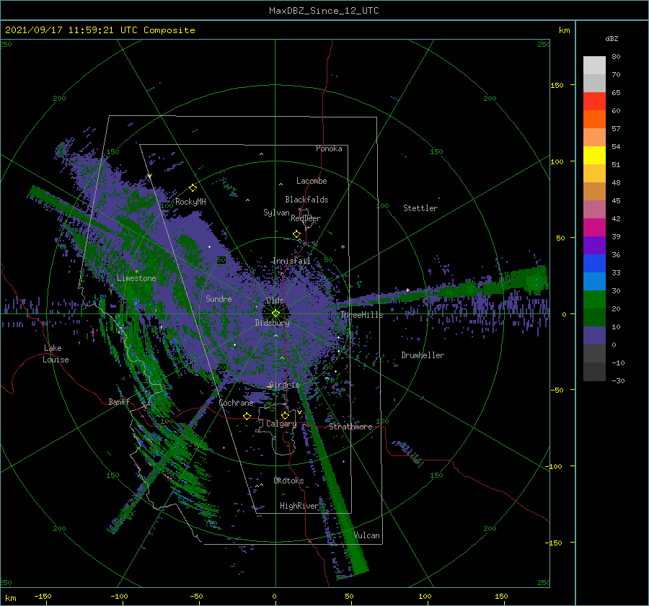Click the Olds label near radar center
The image size is (649, 606).
(x=275, y=300)
